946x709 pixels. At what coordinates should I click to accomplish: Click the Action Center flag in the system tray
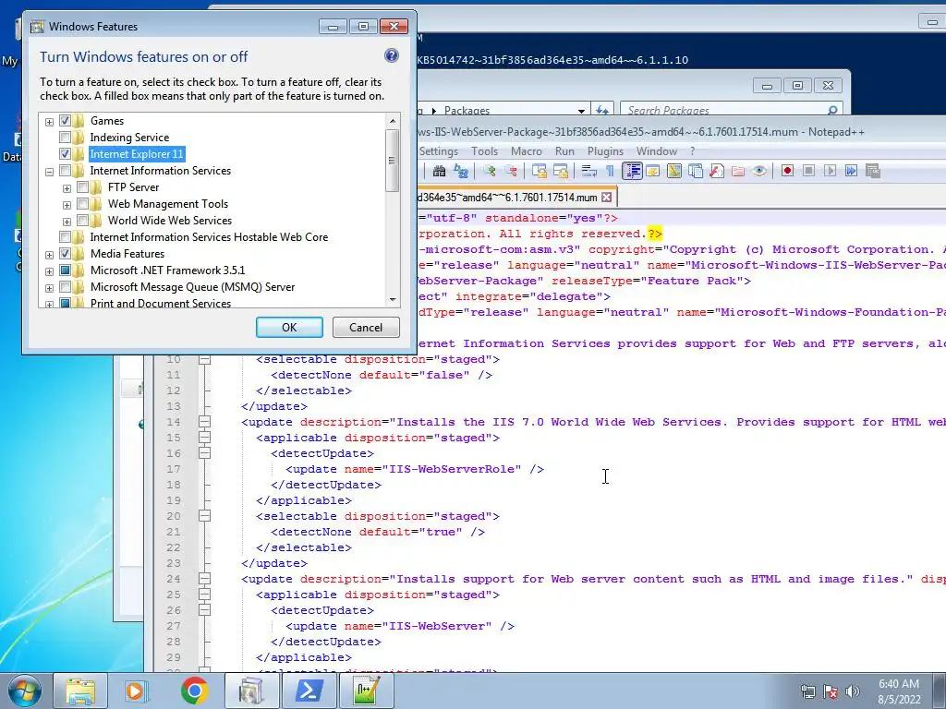click(x=831, y=691)
